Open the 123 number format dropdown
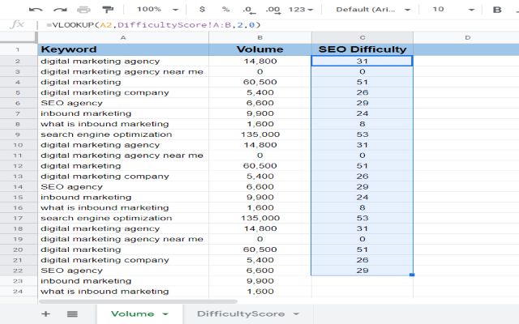This screenshot has height=324, width=519. 301,10
